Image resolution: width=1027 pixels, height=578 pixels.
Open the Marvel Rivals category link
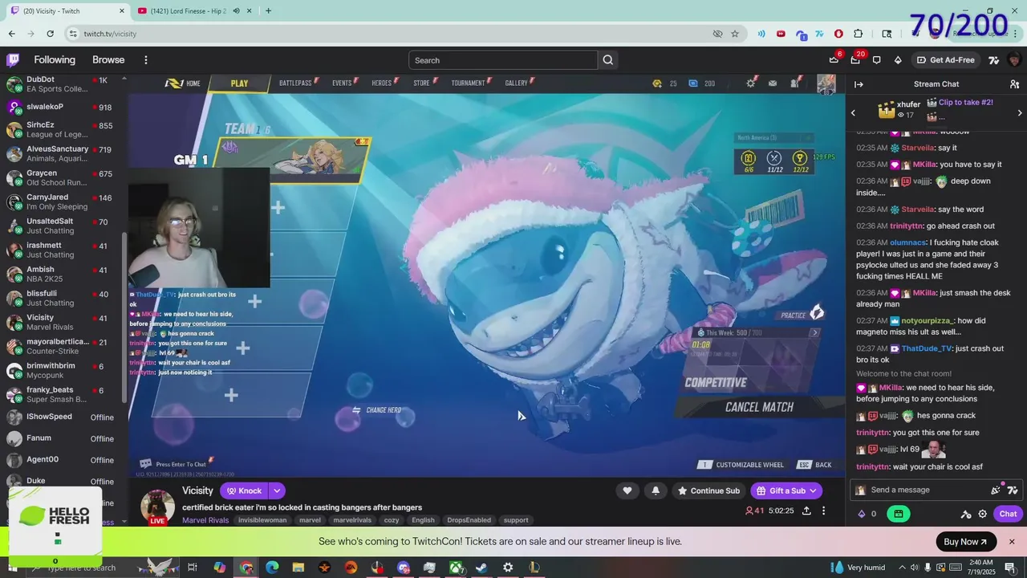[205, 520]
